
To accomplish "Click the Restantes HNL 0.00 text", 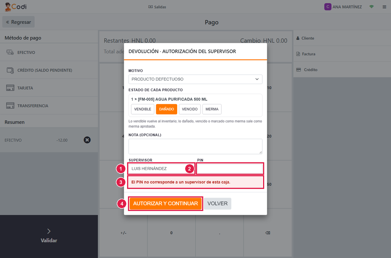I will [x=130, y=41].
